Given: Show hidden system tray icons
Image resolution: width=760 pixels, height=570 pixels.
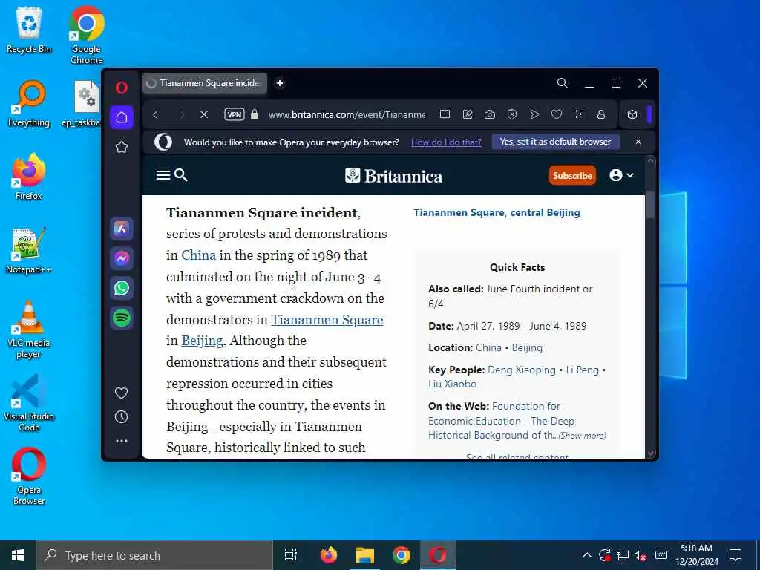Looking at the screenshot, I should tap(587, 555).
